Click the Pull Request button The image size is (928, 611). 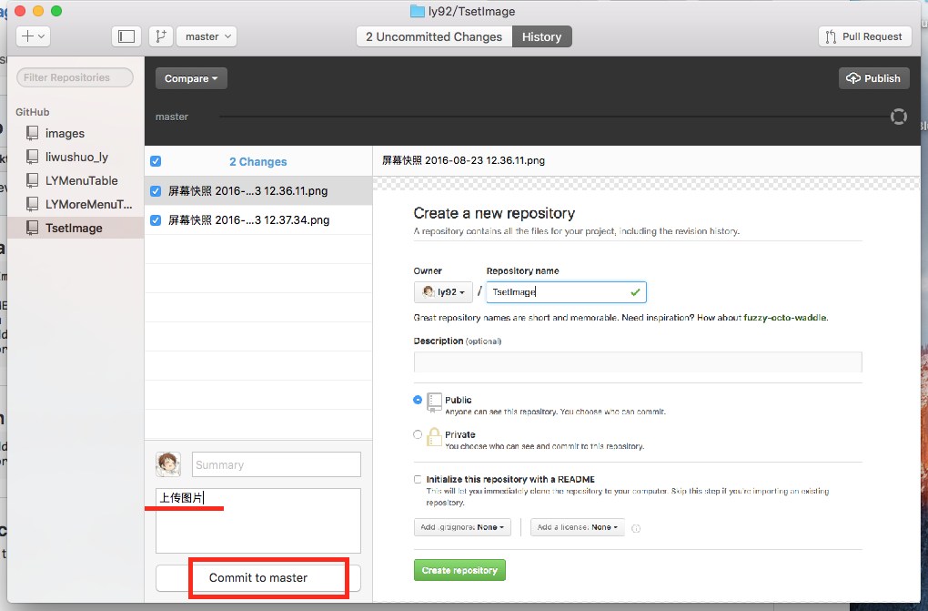coord(864,36)
